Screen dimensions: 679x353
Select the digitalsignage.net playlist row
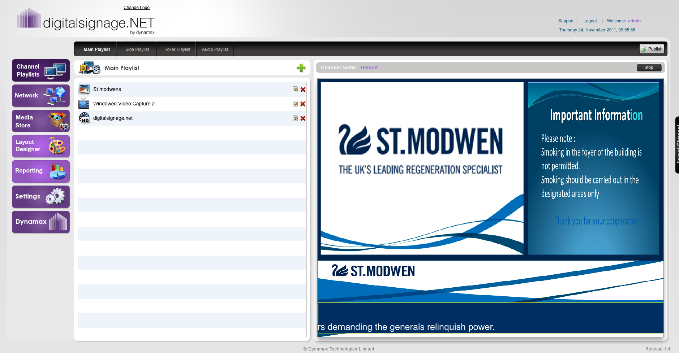click(x=192, y=118)
